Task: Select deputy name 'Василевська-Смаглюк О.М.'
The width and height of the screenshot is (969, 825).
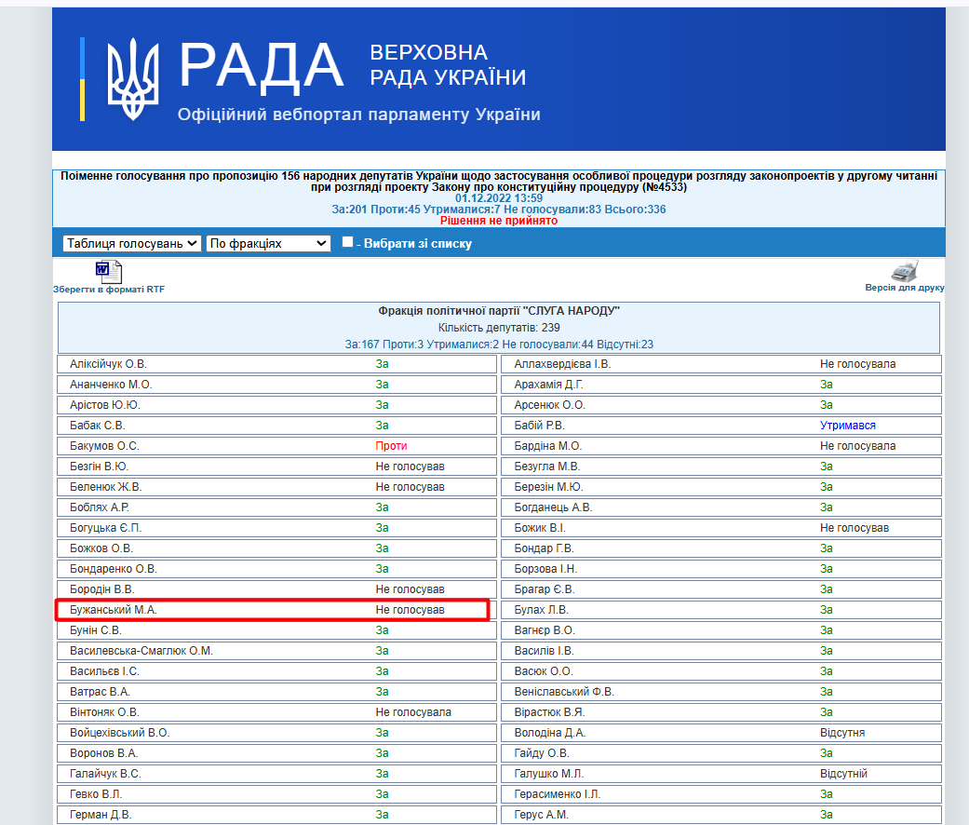Action: coord(141,651)
